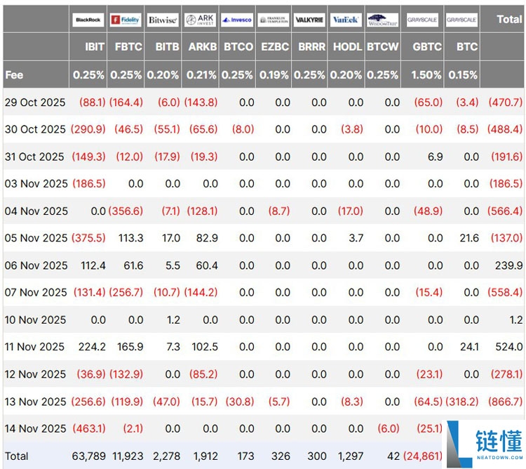The height and width of the screenshot is (469, 526).
Task: Click the VanEck logo in header
Action: click(x=346, y=20)
